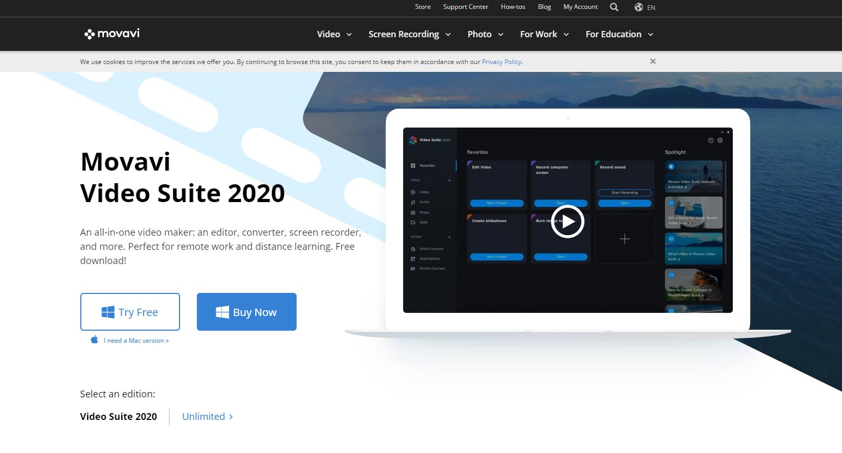Image resolution: width=842 pixels, height=453 pixels.
Task: Expand the For Education chevron
Action: [x=651, y=35]
